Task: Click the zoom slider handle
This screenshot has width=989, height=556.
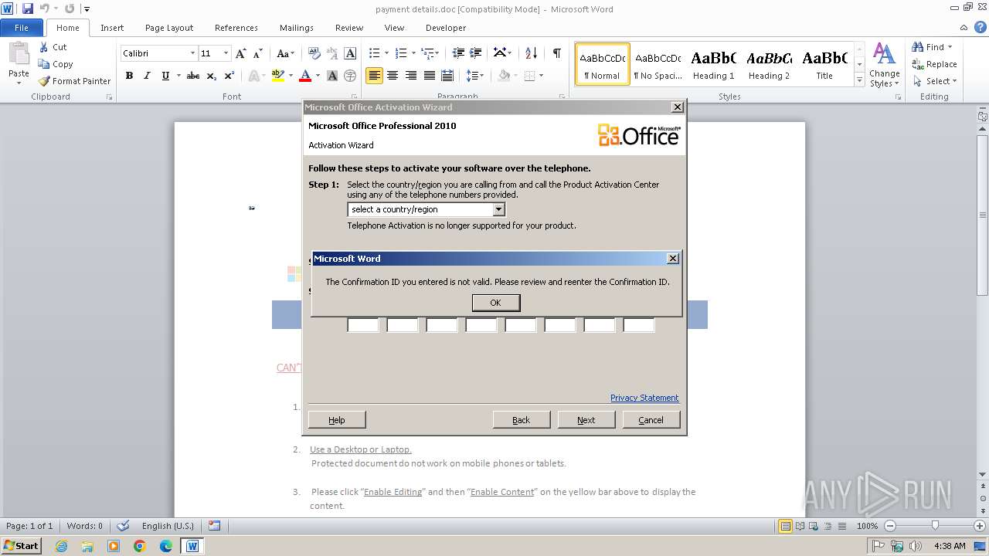Action: pyautogui.click(x=935, y=526)
